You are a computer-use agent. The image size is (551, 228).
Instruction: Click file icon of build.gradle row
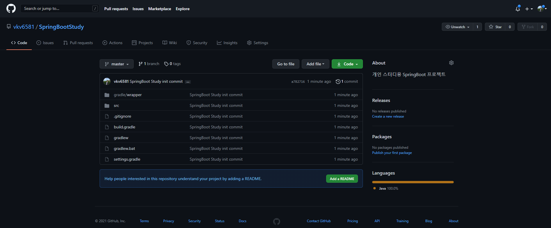(107, 127)
